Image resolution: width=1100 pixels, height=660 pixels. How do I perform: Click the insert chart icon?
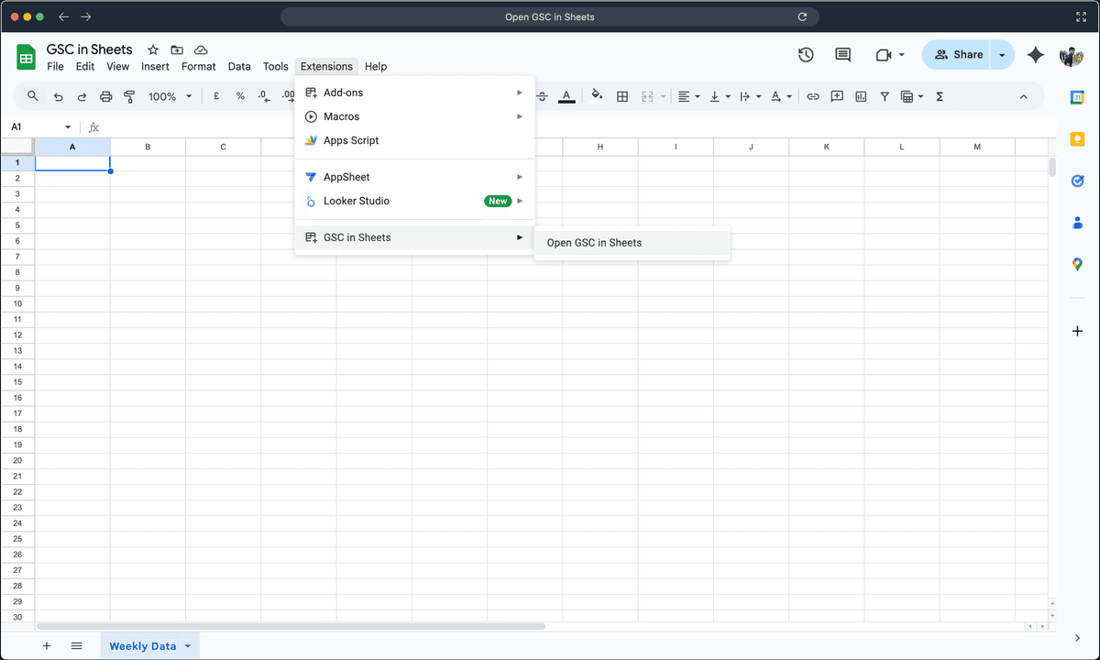[x=861, y=96]
